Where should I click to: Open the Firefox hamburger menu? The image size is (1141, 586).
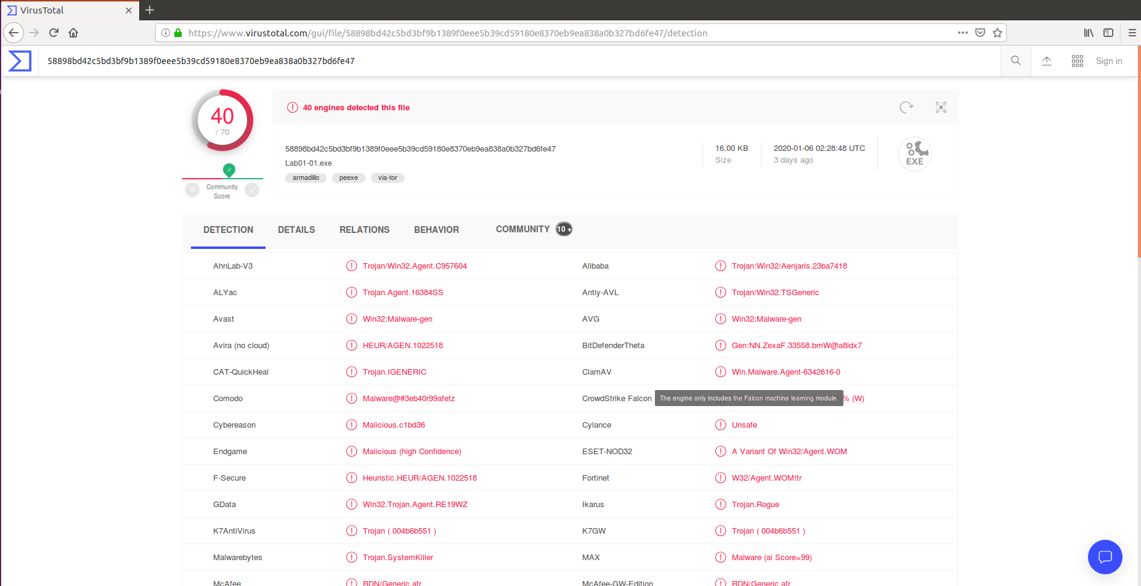[x=1132, y=33]
